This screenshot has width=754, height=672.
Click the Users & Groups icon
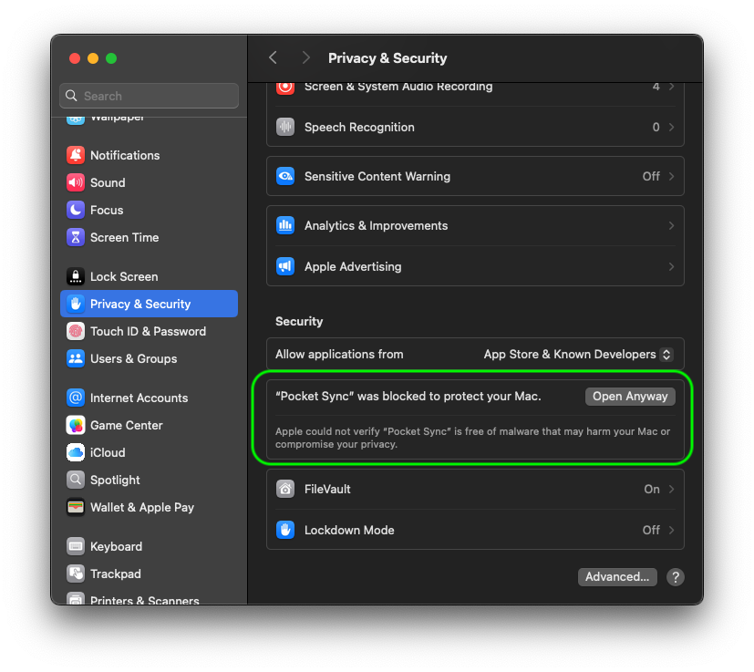(76, 359)
